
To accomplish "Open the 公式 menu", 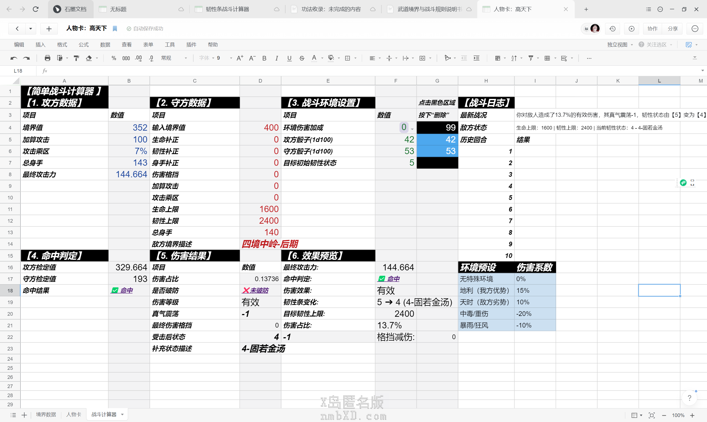I will (x=83, y=45).
